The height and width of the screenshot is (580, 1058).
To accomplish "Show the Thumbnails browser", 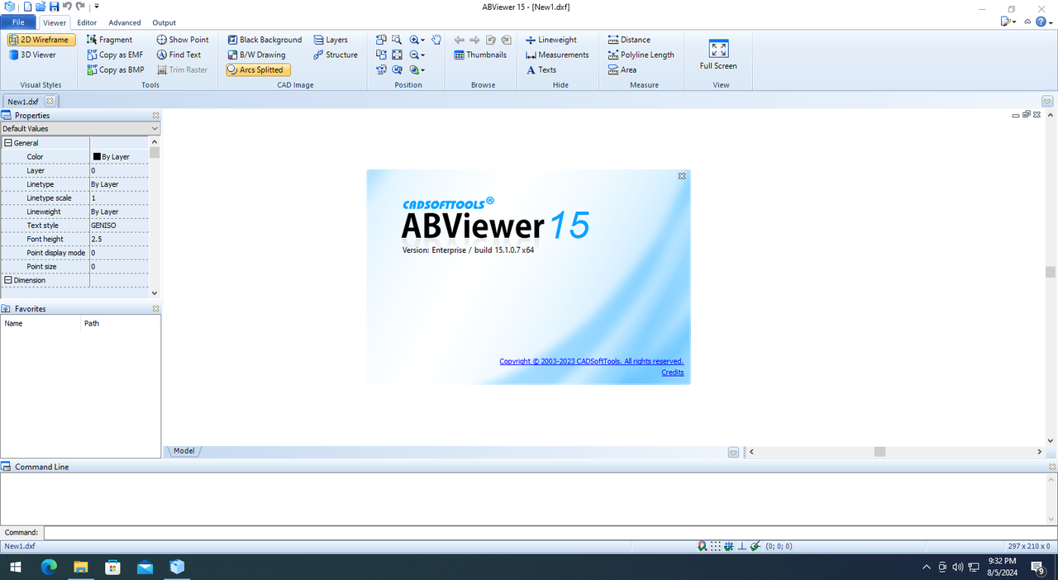I will pos(480,55).
